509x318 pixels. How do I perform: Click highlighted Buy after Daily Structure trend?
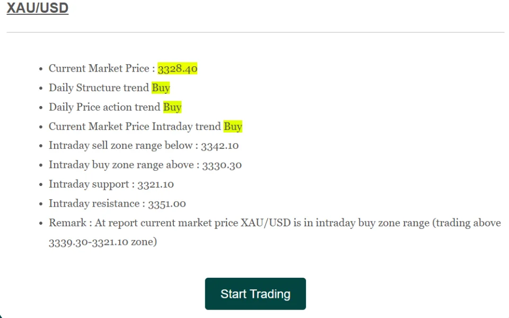tap(161, 88)
